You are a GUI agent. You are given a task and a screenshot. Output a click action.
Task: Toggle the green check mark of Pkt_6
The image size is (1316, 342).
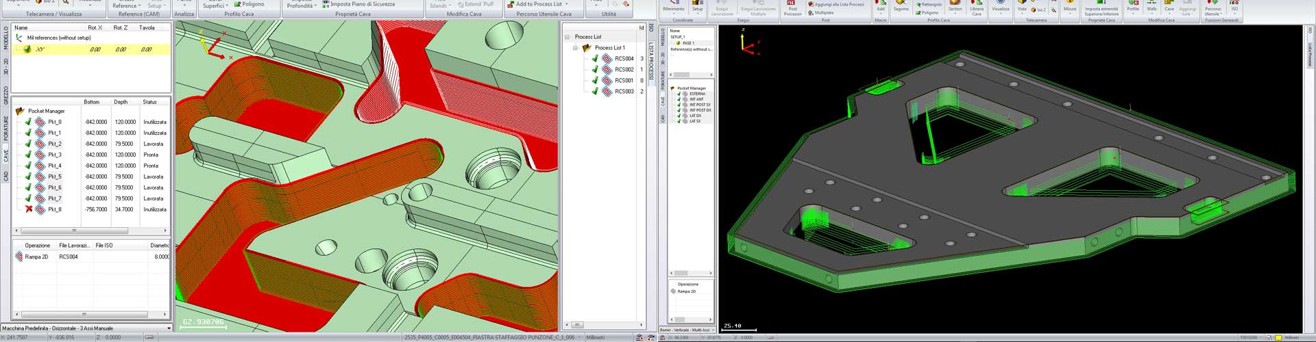pyautogui.click(x=28, y=187)
